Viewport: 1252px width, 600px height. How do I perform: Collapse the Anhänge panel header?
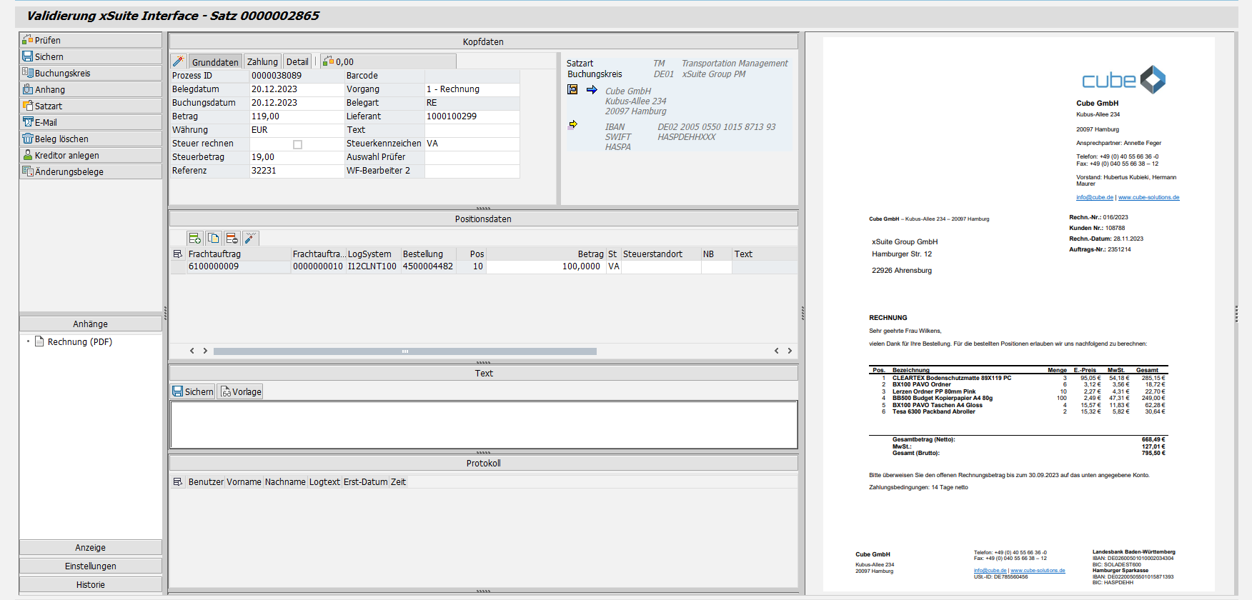click(91, 324)
